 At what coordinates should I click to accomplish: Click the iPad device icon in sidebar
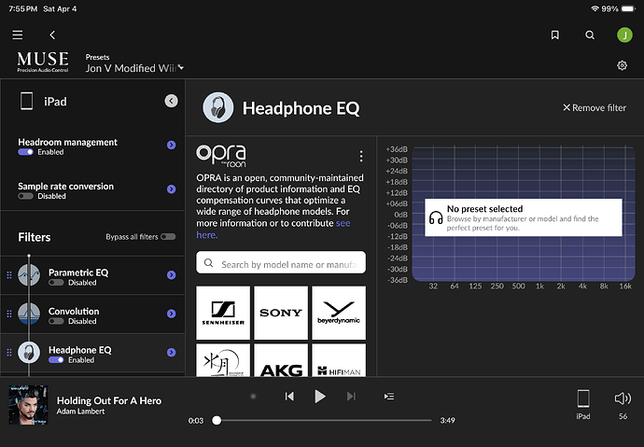tap(27, 101)
